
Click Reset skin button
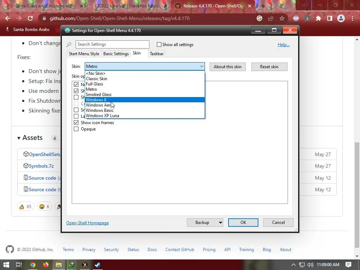[269, 67]
